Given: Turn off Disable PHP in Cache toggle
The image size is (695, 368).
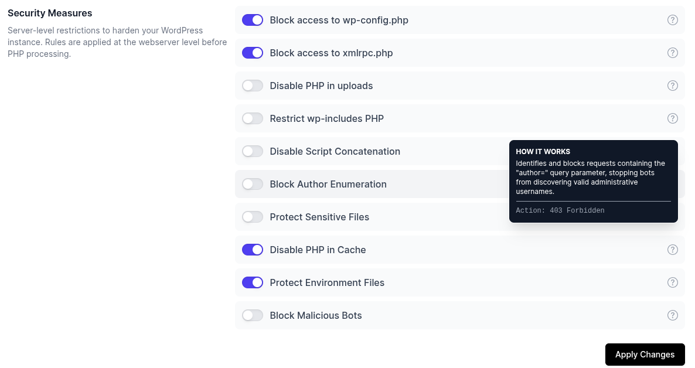Looking at the screenshot, I should 253,250.
